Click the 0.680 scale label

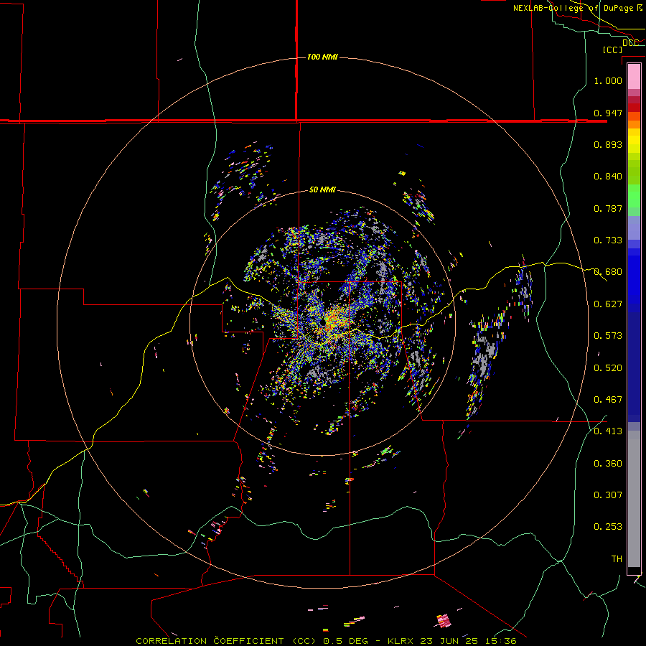coord(608,272)
